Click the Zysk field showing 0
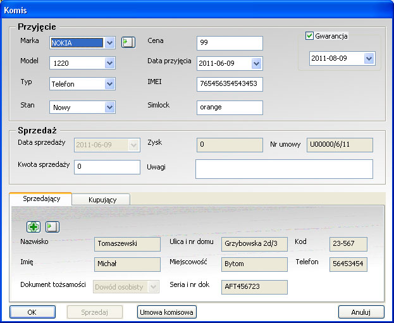The width and height of the screenshot is (394, 323). tap(230, 145)
